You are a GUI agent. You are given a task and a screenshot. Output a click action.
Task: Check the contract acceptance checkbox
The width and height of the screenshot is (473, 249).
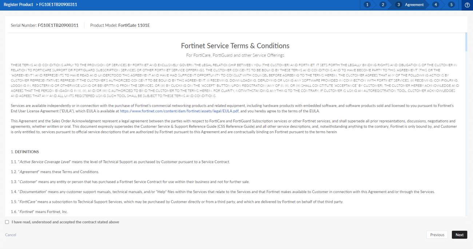point(7,222)
